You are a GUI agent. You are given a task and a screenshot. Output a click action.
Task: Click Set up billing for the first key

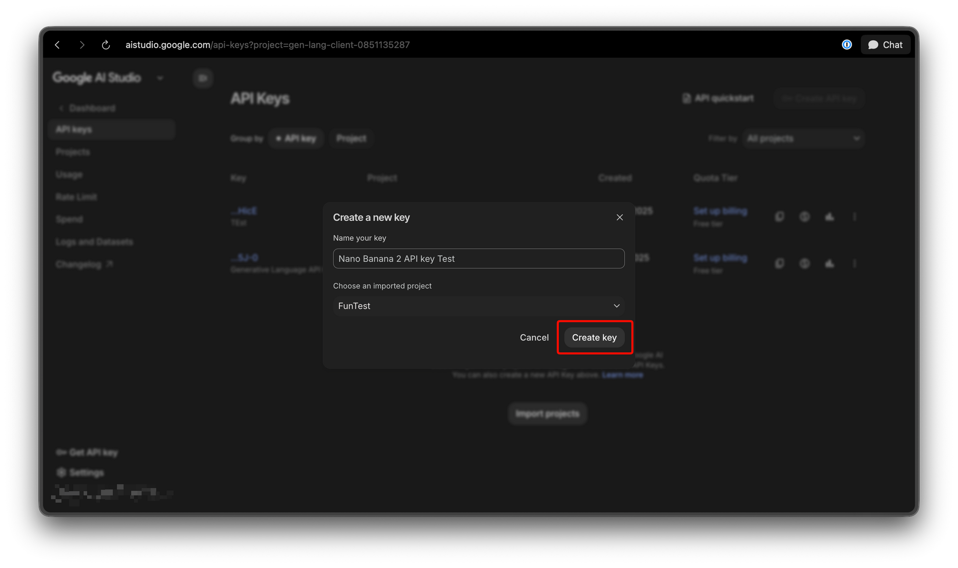720,211
